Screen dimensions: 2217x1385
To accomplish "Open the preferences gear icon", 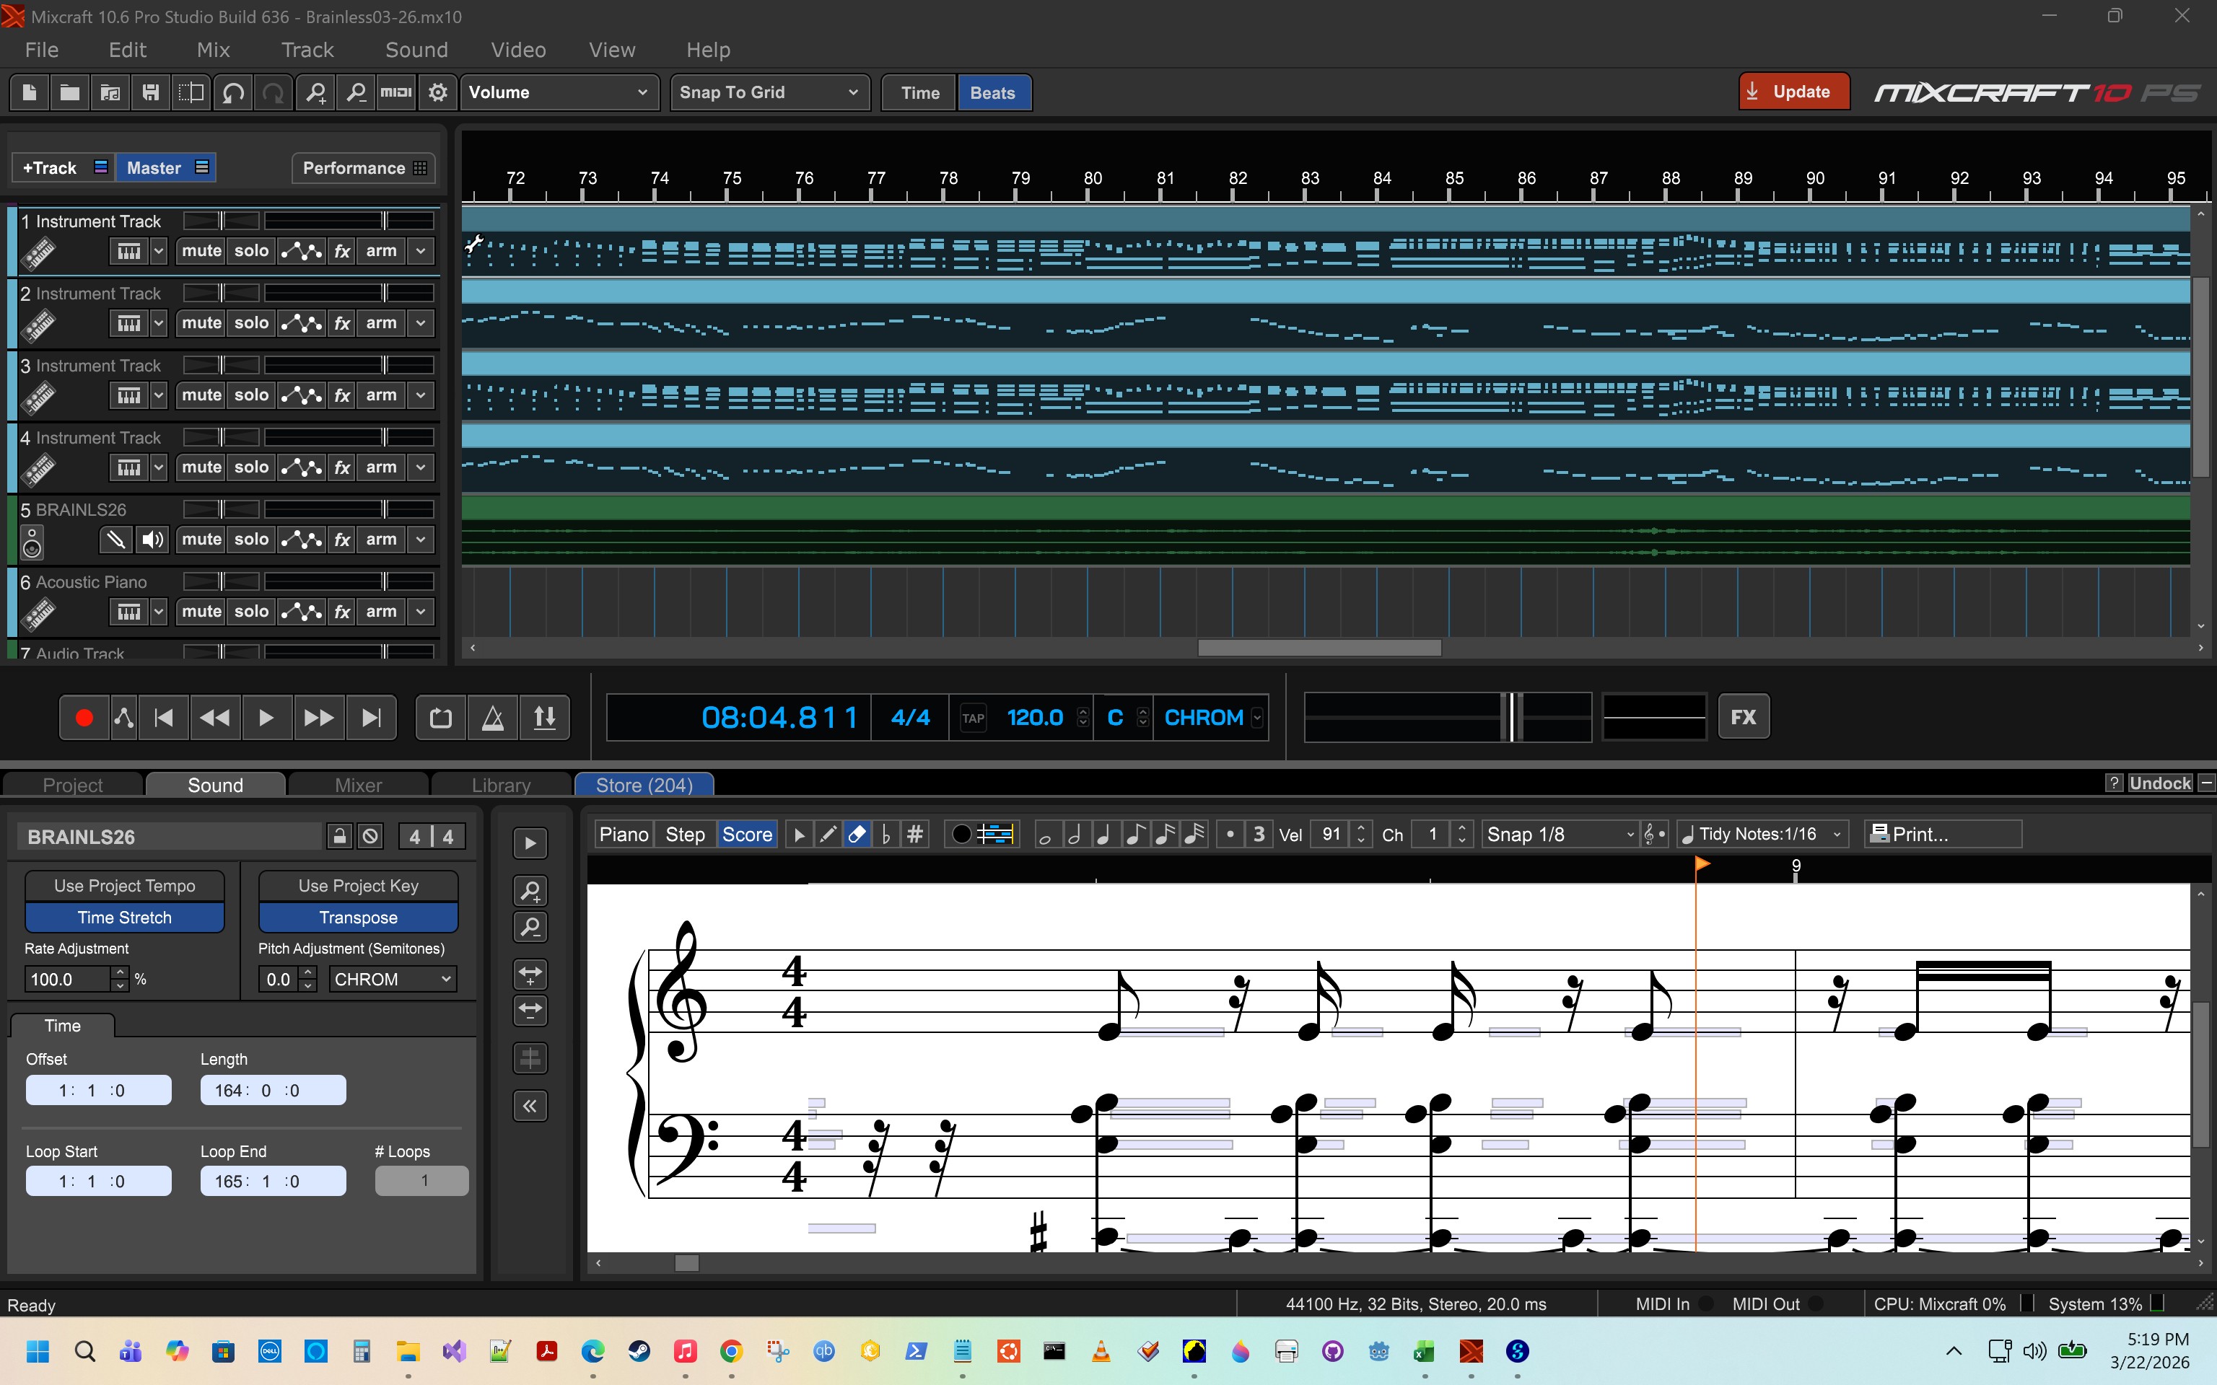I will tap(438, 92).
